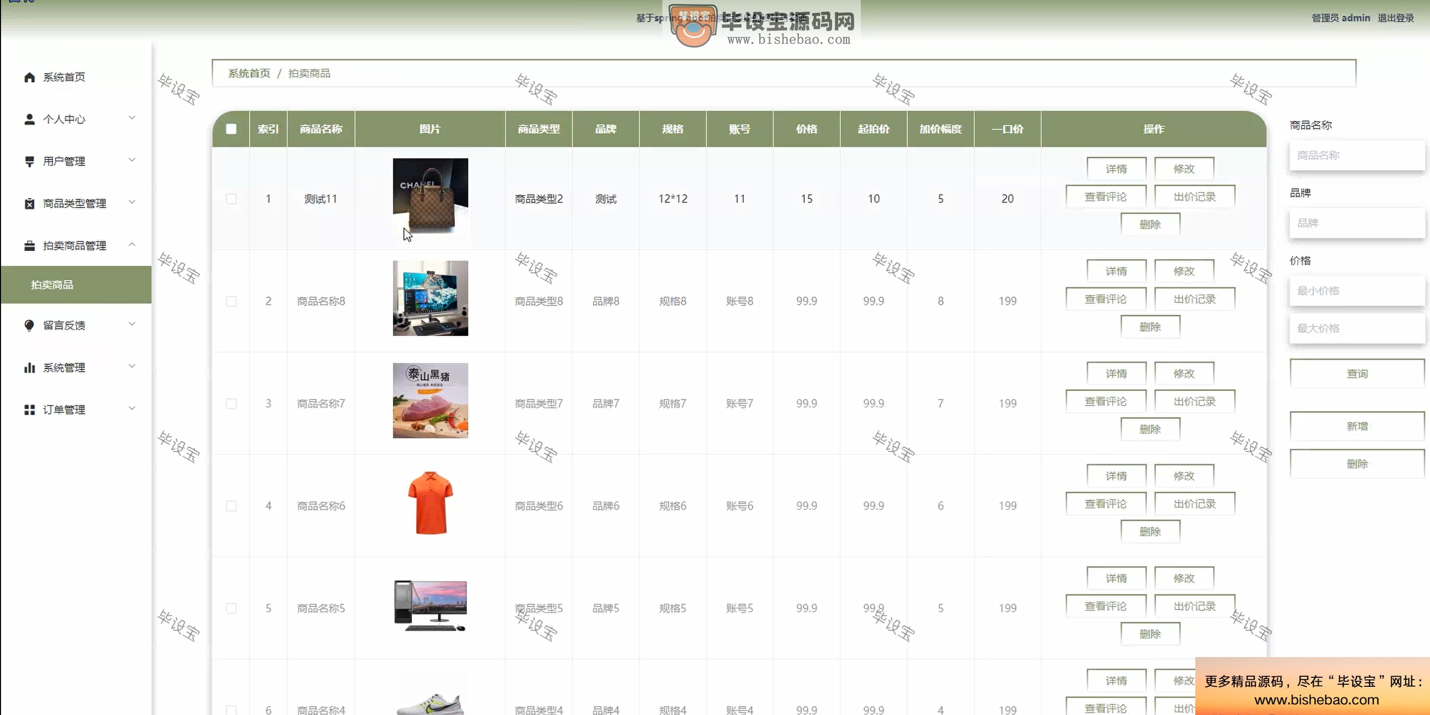Expand the 系统管理 menu chevron

131,366
